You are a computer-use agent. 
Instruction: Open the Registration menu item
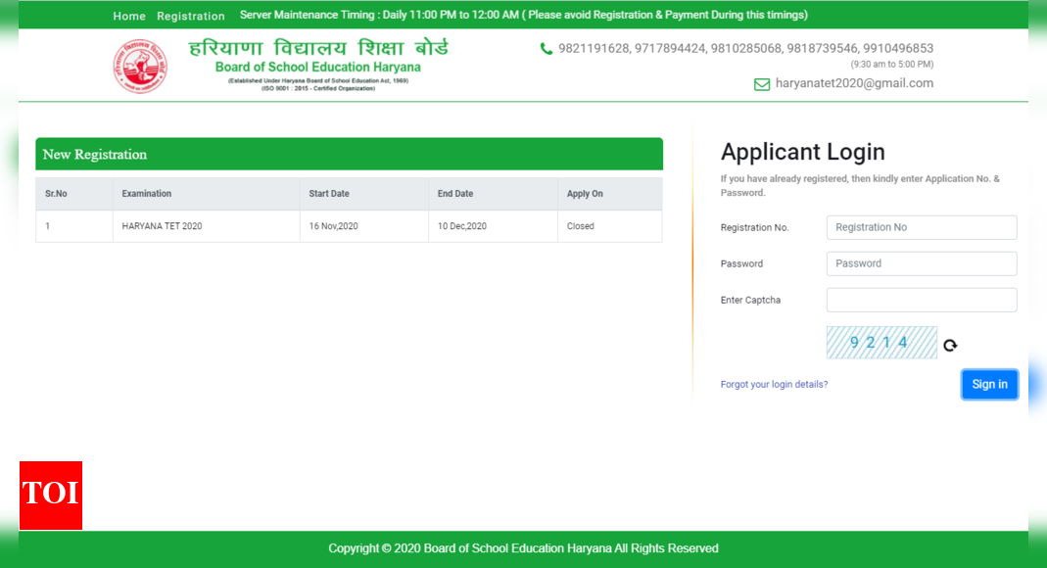191,16
